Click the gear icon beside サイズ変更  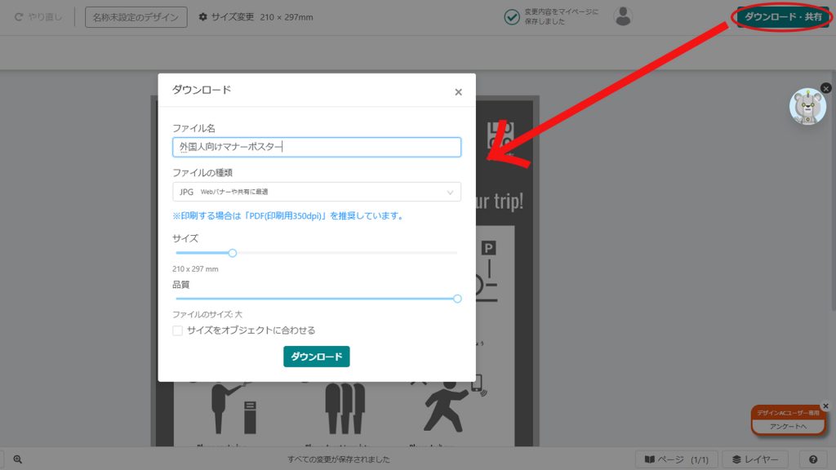(x=203, y=17)
